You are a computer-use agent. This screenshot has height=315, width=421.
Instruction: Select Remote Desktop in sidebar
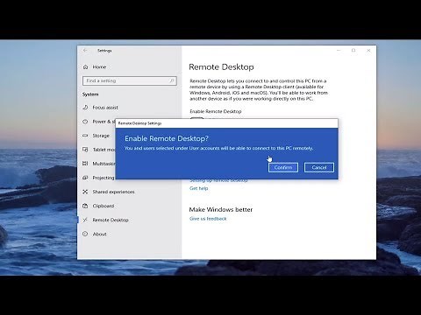click(111, 220)
